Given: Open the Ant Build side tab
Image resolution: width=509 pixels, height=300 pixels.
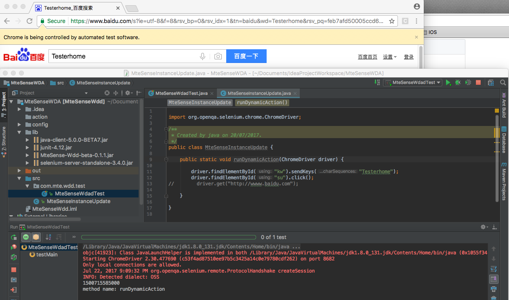Looking at the screenshot, I should (x=504, y=105).
